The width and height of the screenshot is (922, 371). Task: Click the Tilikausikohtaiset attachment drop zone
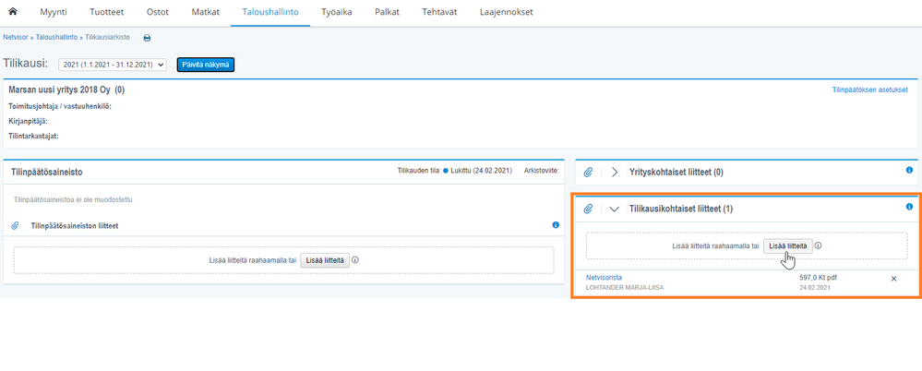tap(747, 246)
